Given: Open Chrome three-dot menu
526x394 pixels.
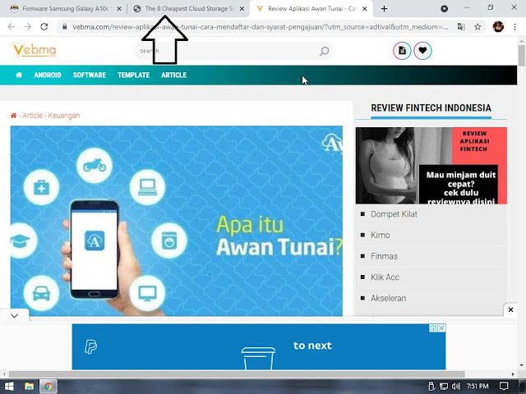Looking at the screenshot, I should pyautogui.click(x=515, y=27).
